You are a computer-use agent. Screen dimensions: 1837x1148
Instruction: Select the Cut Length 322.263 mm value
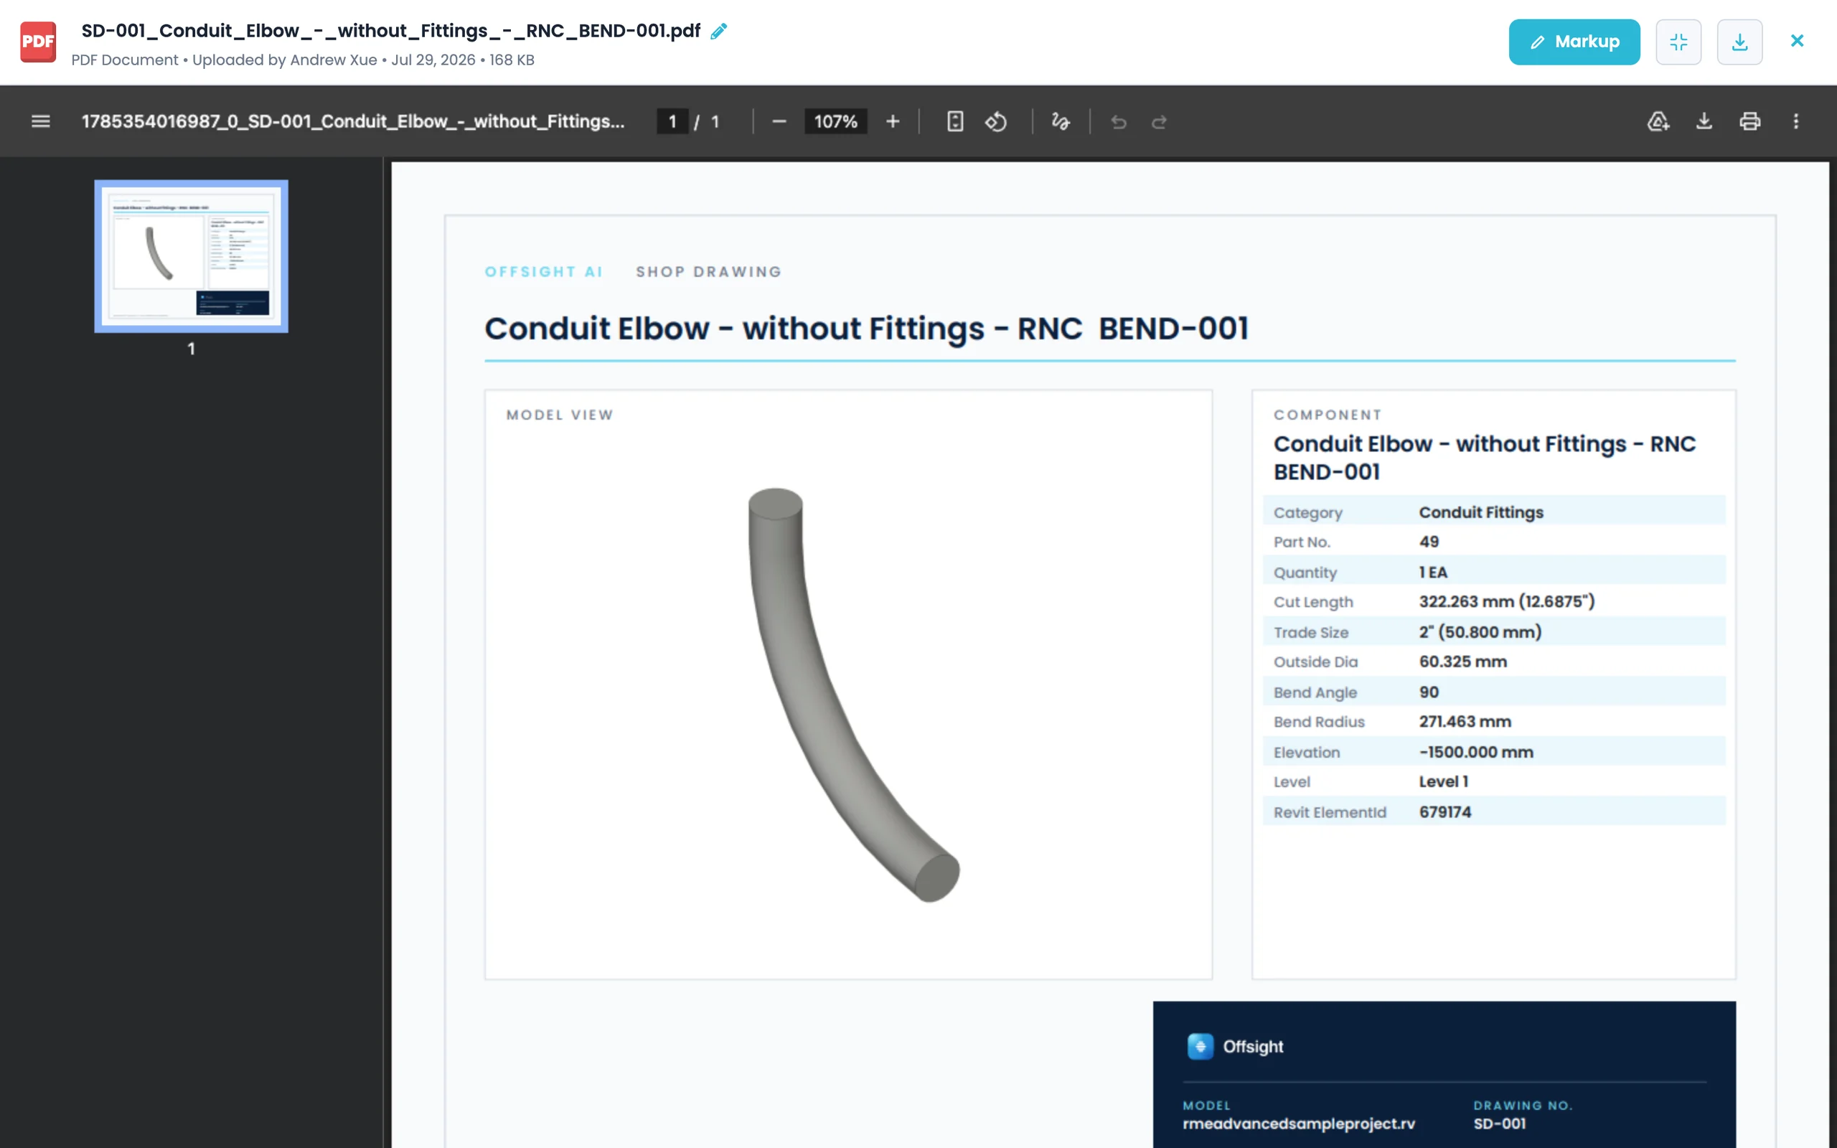1507,602
